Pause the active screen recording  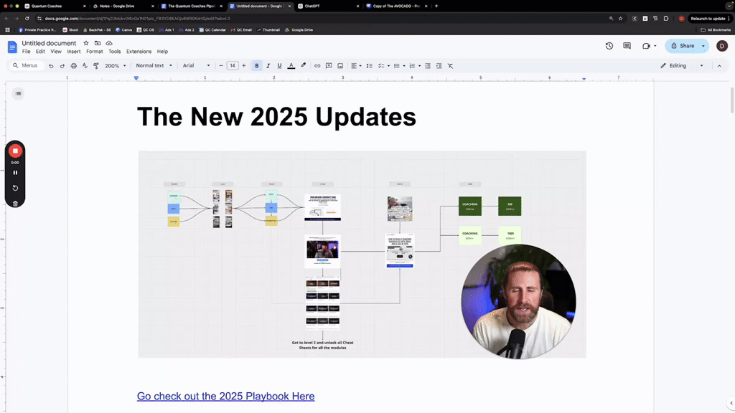(14, 173)
